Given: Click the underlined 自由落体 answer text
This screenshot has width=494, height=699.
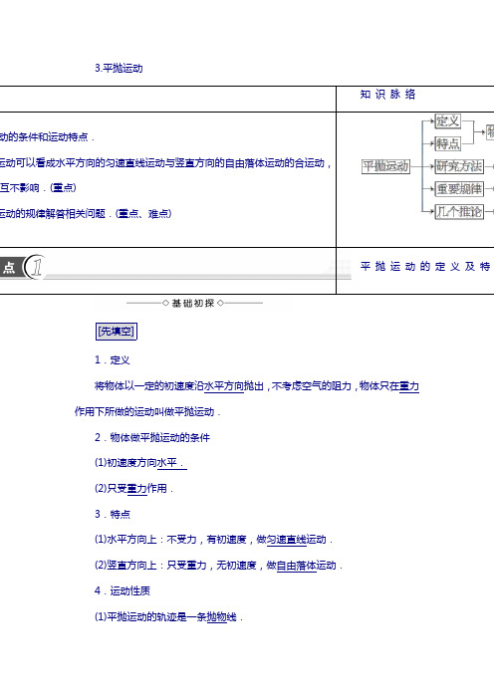Looking at the screenshot, I should (x=297, y=566).
